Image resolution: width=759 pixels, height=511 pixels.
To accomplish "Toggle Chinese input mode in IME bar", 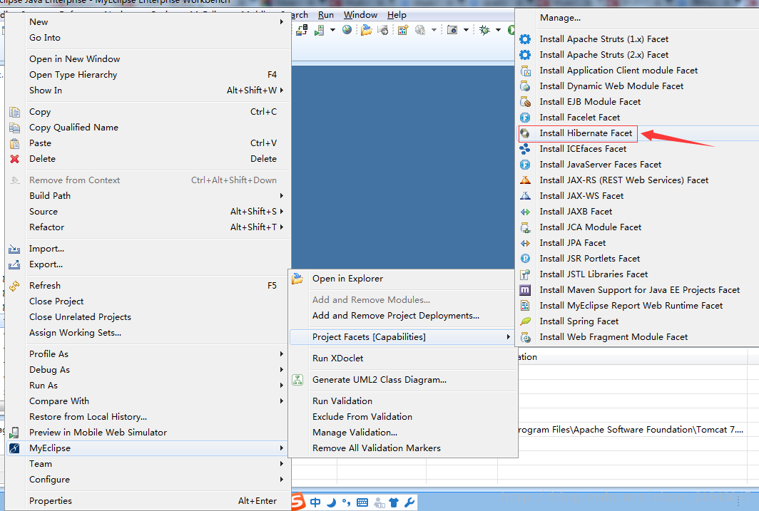I will tap(315, 502).
